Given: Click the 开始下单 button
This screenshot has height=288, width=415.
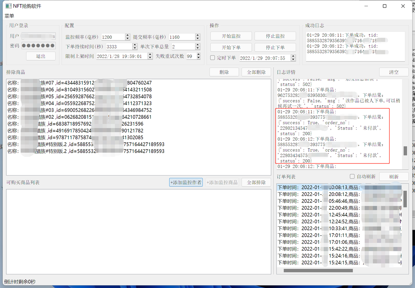Looking at the screenshot, I should (231, 47).
